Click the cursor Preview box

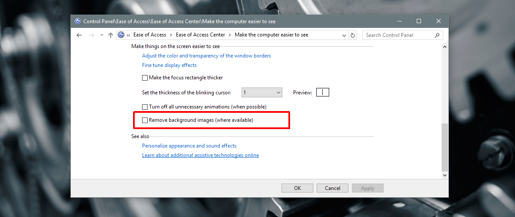click(323, 92)
